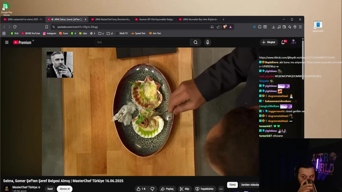Screen dimensions: 342x192
Task: Click the YouTube Ara search field
Action: point(142,42)
